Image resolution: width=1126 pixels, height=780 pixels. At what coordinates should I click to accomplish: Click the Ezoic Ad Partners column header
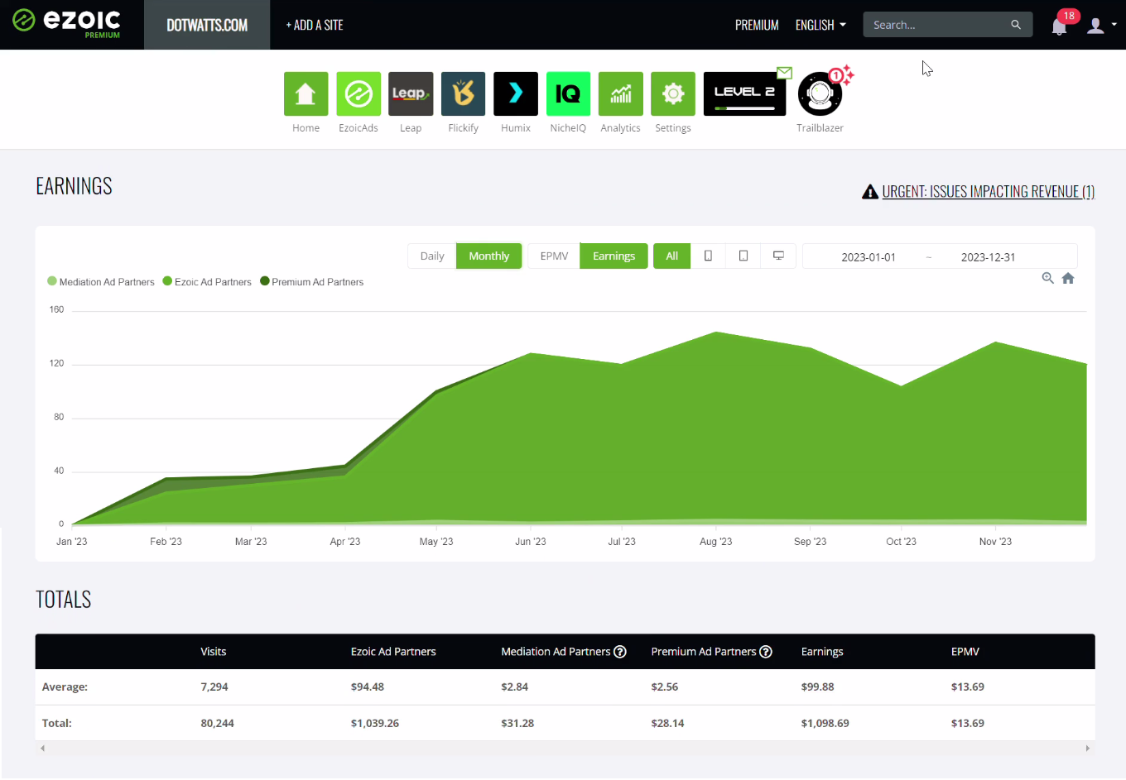pyautogui.click(x=393, y=652)
